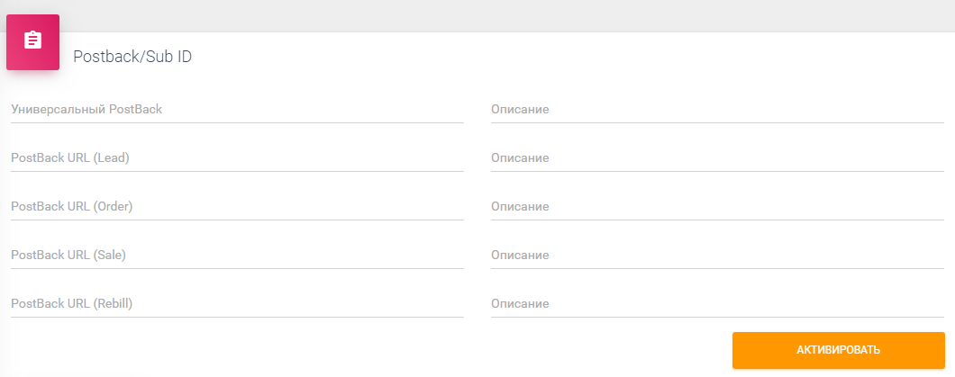This screenshot has width=955, height=377.
Task: Click Описание field beside Универсальный PostBack
Action: click(x=717, y=110)
